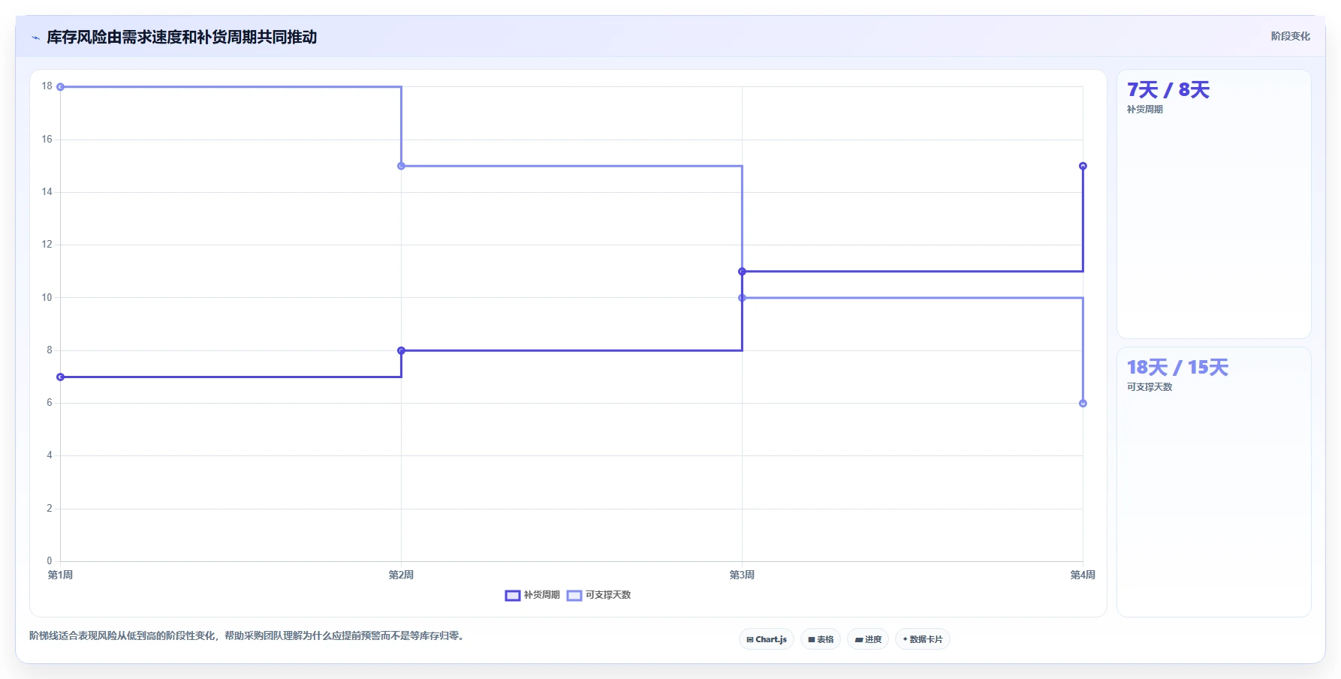
Task: Click the 可支撑天数 caption under 18天 / 15天
Action: click(x=1150, y=387)
